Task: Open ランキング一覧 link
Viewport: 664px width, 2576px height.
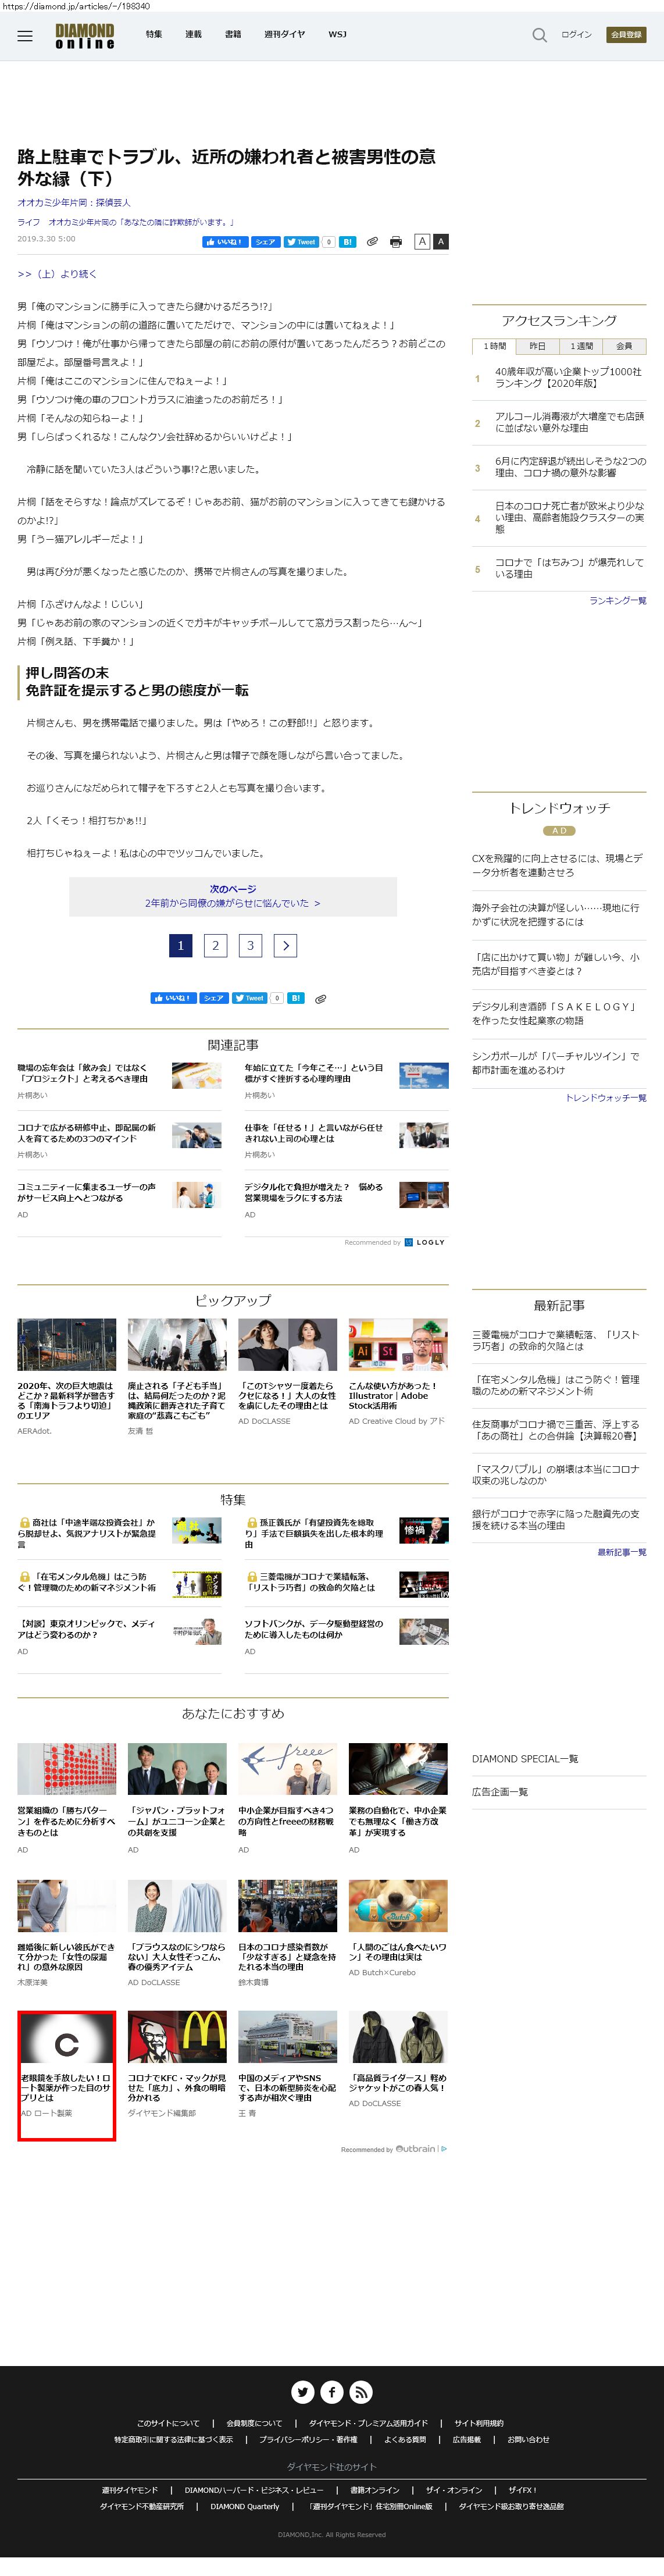Action: coord(617,601)
